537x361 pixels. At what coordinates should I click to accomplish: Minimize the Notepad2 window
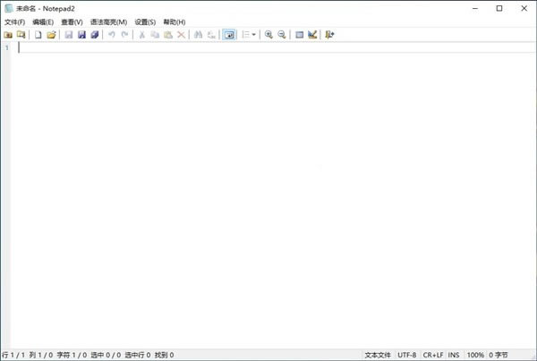475,9
